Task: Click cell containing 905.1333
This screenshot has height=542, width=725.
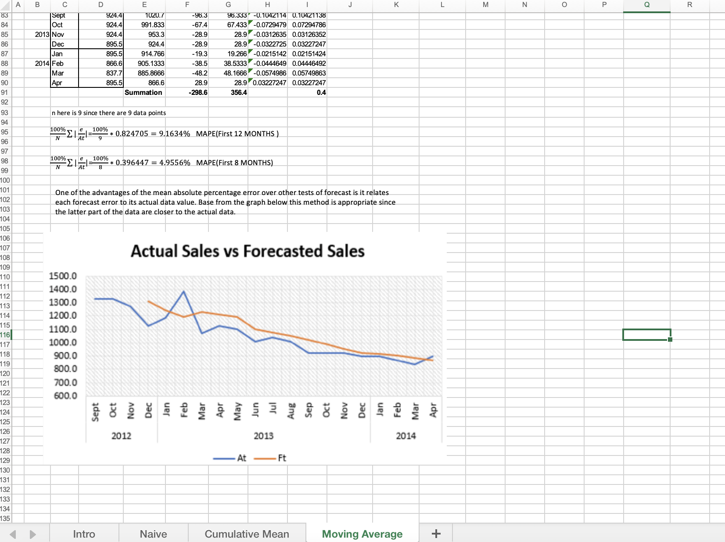Action: pos(144,63)
